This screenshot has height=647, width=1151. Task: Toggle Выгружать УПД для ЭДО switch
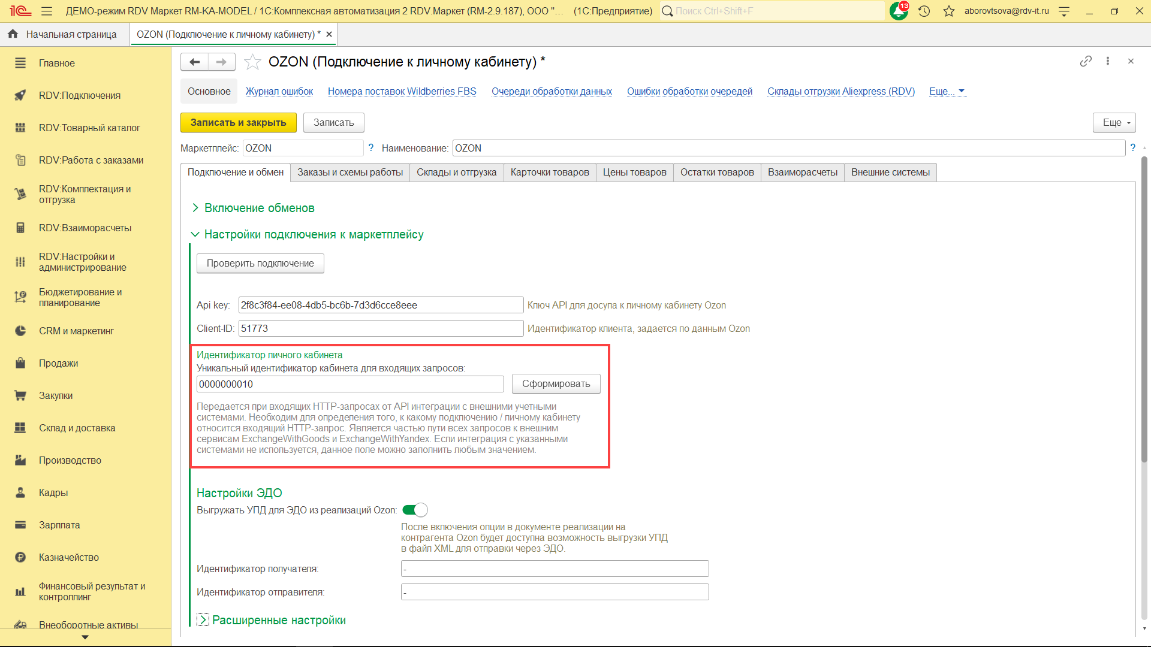[415, 510]
